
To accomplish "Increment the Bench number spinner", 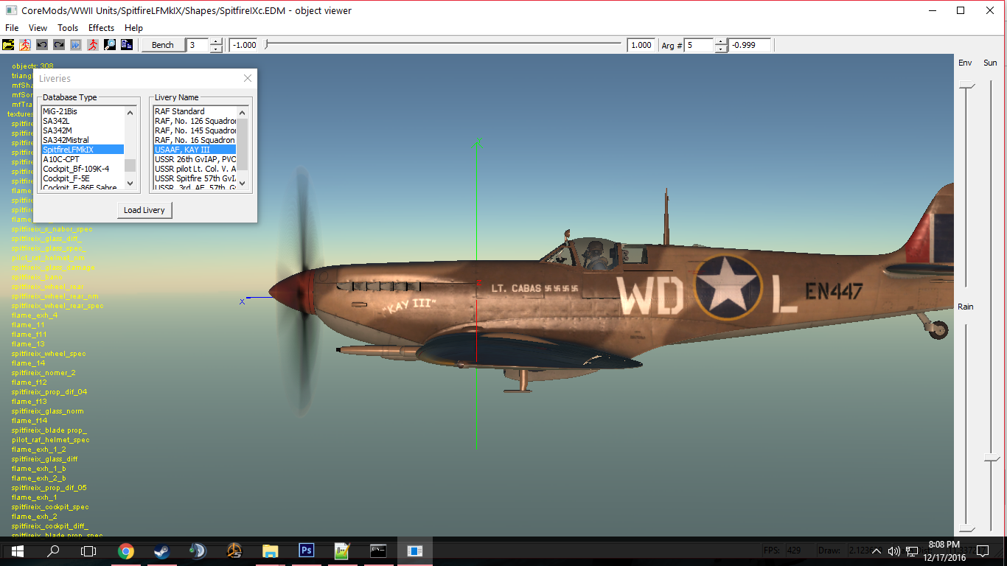I will pyautogui.click(x=216, y=41).
